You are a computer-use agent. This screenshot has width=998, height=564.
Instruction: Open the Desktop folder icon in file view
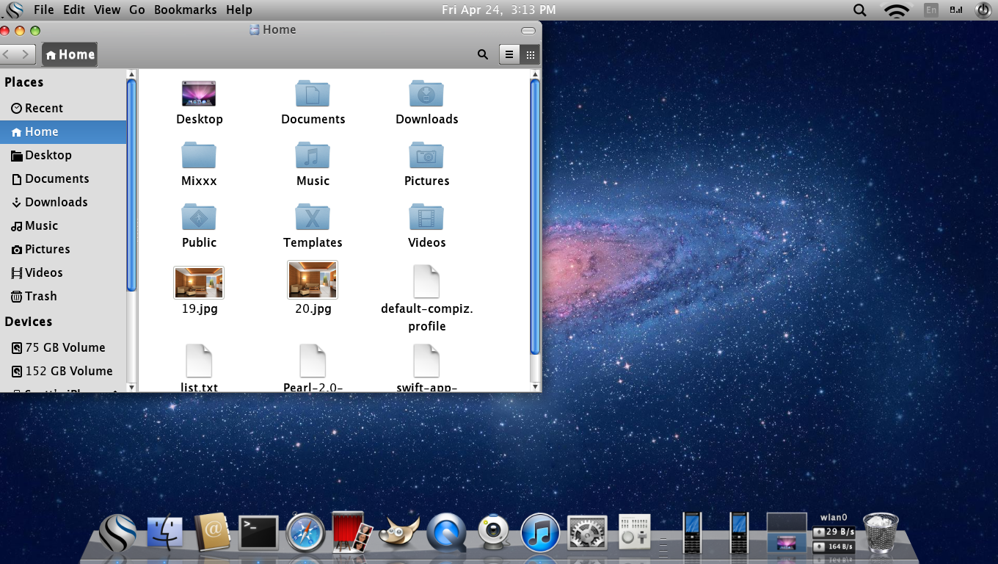point(199,93)
